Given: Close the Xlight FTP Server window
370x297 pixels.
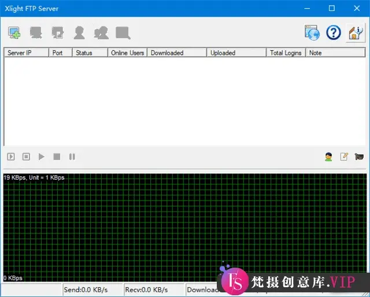Looking at the screenshot, I should pyautogui.click(x=357, y=9).
